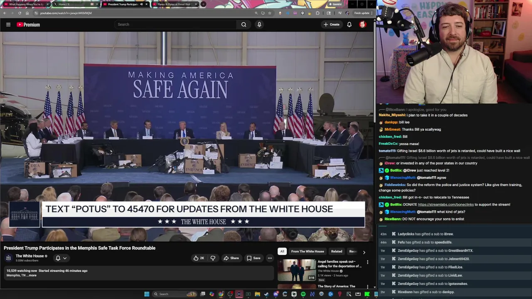Open YouTube notifications bell in header
The height and width of the screenshot is (299, 532).
click(x=349, y=25)
